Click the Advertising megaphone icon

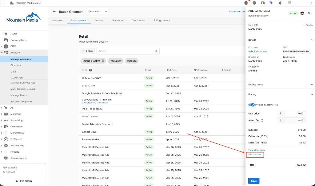click(x=6, y=120)
